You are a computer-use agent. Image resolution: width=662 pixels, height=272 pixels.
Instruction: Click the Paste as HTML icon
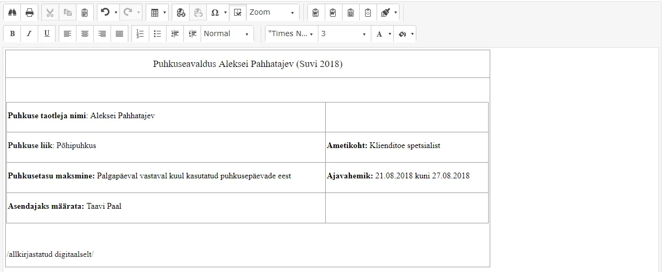click(x=368, y=12)
